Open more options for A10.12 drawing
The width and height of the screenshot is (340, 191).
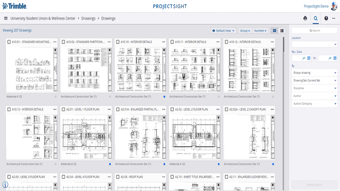[272, 42]
